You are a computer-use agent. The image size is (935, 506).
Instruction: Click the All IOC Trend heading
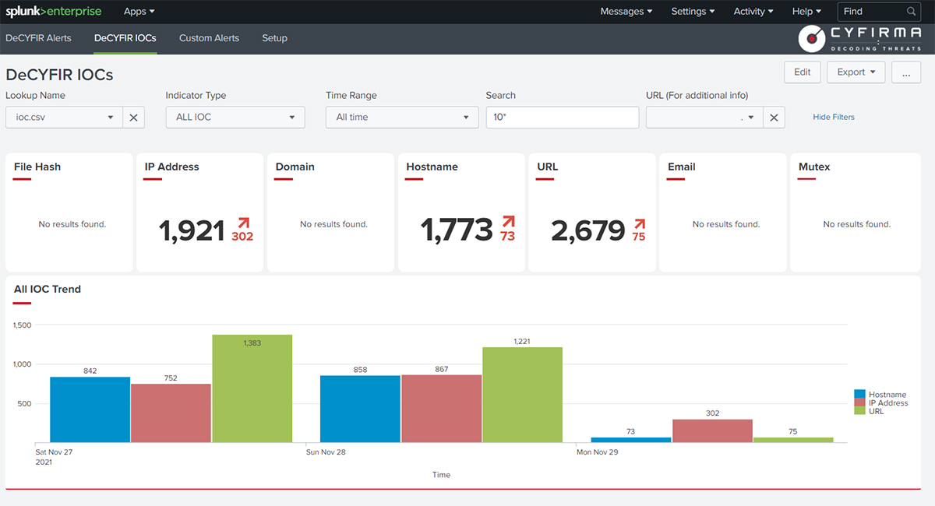[48, 289]
